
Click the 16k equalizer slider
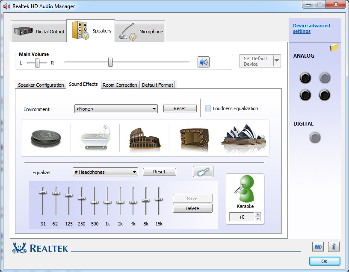click(x=159, y=199)
